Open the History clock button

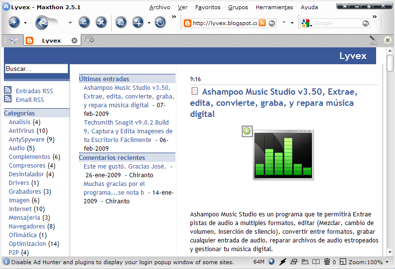(160, 22)
